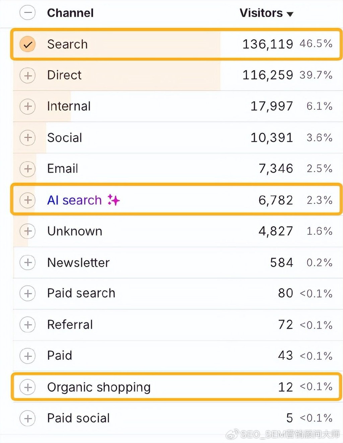Viewport: 343px width, 443px height.
Task: Click the sparkle icon after AI search
Action: [114, 200]
